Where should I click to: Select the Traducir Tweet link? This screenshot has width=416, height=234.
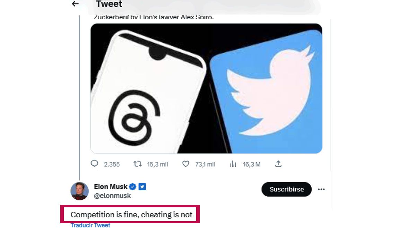[90, 225]
